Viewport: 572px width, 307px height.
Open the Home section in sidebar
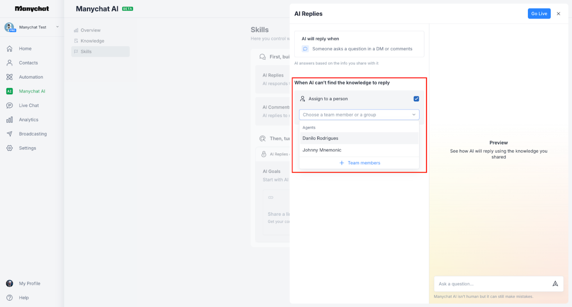coord(24,48)
